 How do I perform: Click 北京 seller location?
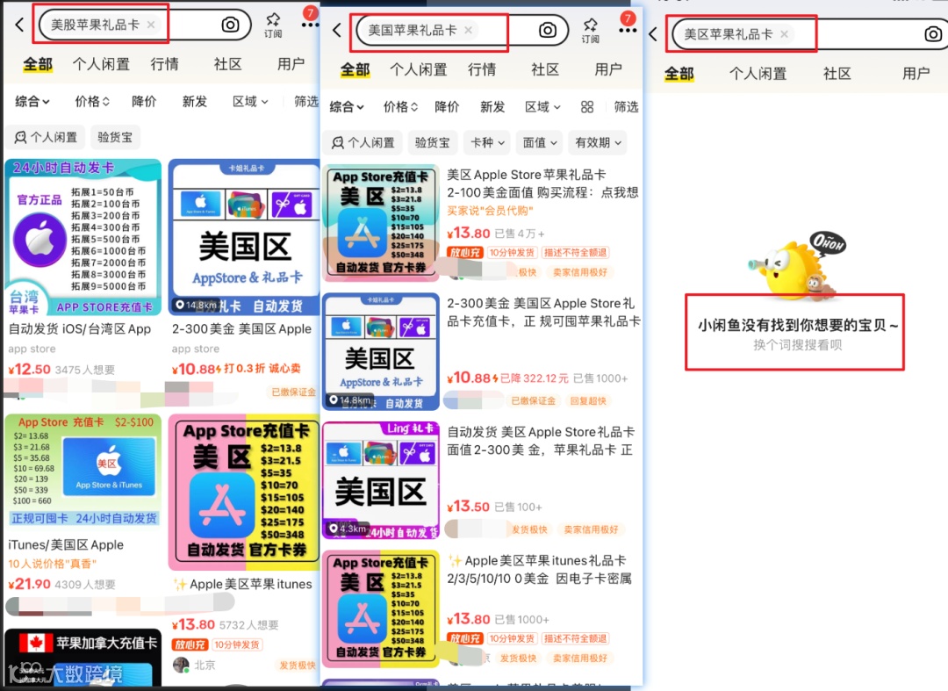pyautogui.click(x=205, y=665)
